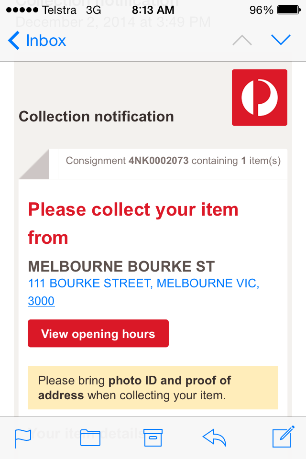Archive this email with the box icon
This screenshot has height=459, width=306.
pos(153,437)
